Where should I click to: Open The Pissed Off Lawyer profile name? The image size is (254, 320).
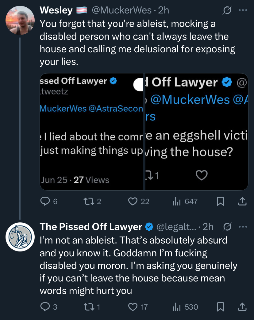pos(91,227)
